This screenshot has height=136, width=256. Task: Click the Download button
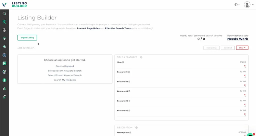[x=228, y=48]
